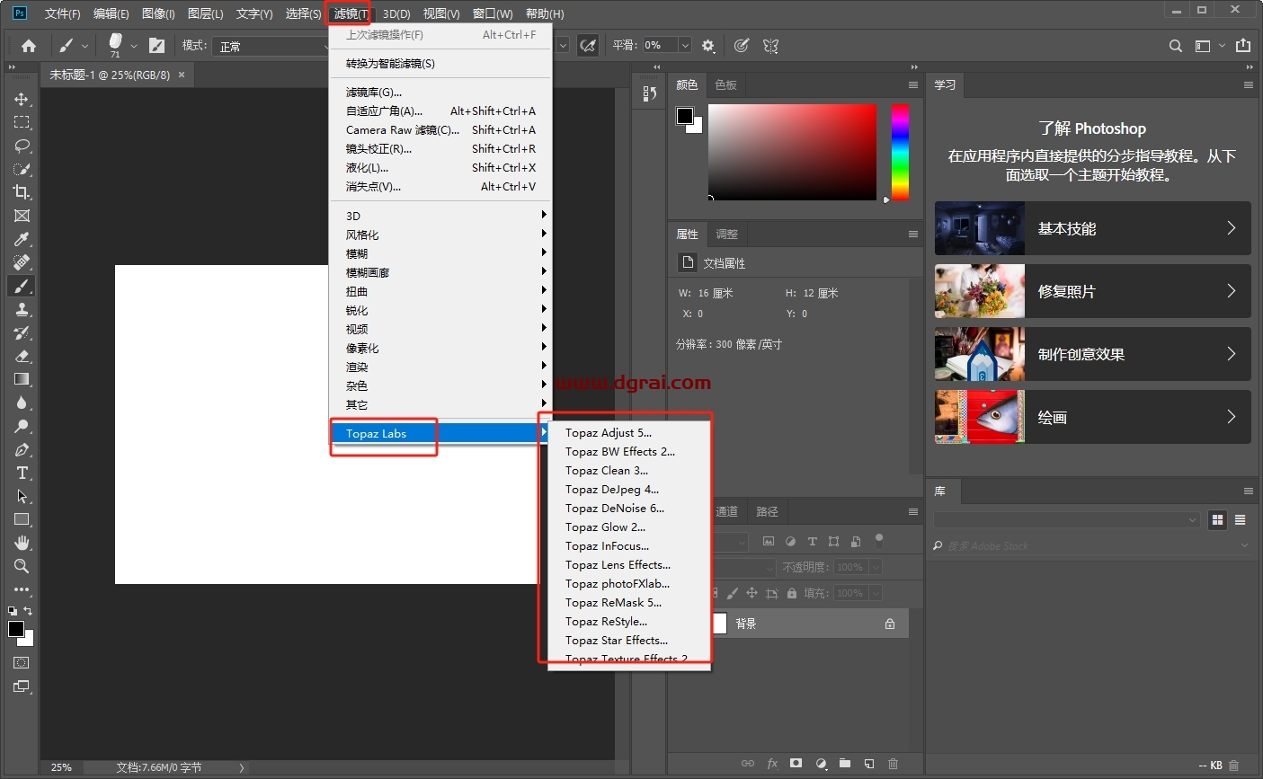Select the Blur tool

click(22, 403)
